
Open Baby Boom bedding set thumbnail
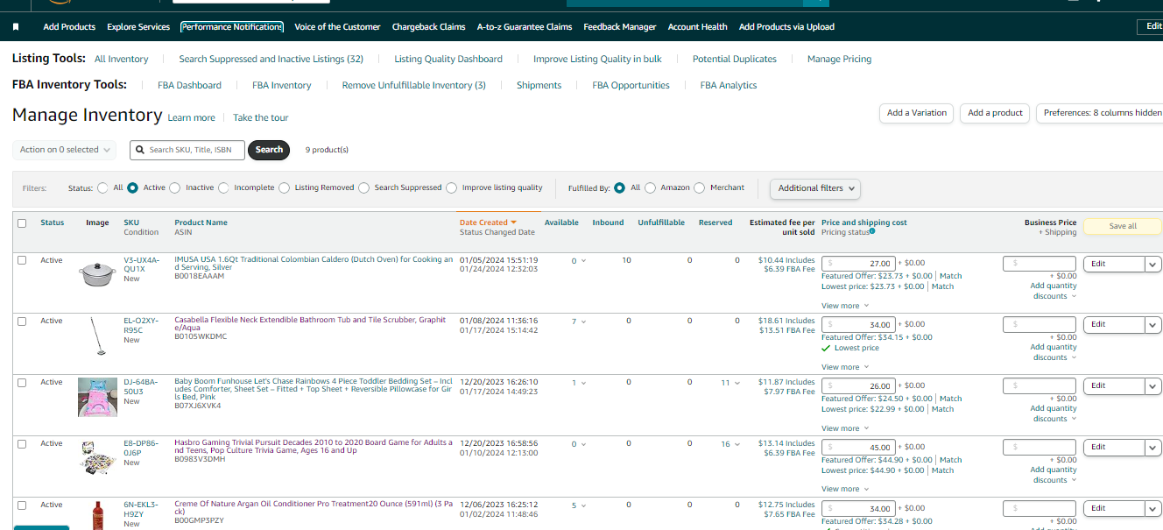97,397
